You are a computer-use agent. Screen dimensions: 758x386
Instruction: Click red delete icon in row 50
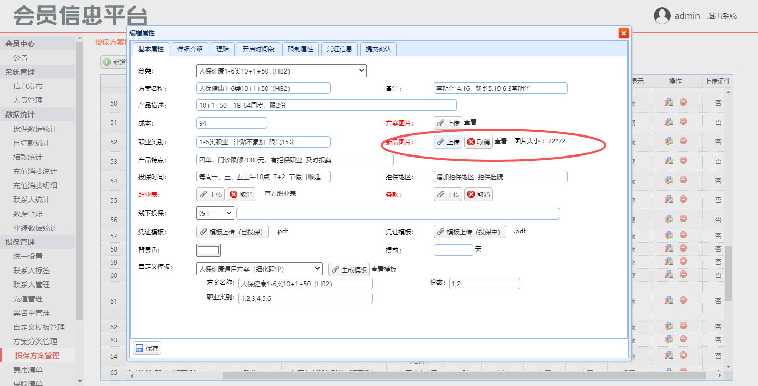tap(683, 102)
